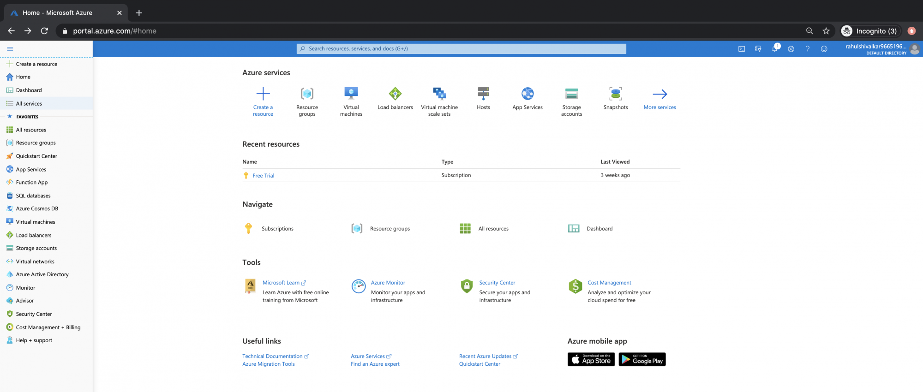Screen dimensions: 923x392
Task: Open Cost Management + Billing in sidebar
Action: pyautogui.click(x=48, y=327)
